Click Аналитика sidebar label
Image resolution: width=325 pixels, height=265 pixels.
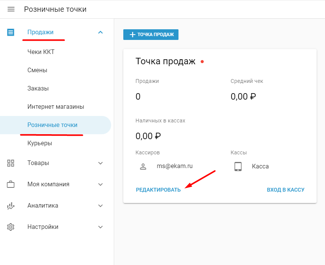click(43, 206)
